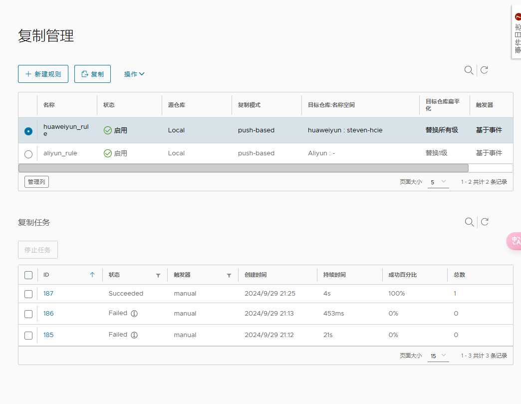Toggle the select-all tasks checkbox
This screenshot has width=521, height=404.
point(28,275)
